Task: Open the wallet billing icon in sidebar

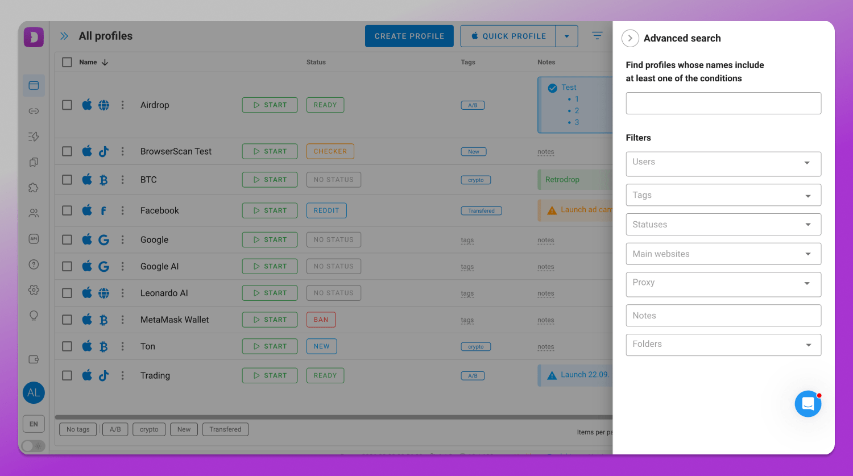Action: [34, 359]
